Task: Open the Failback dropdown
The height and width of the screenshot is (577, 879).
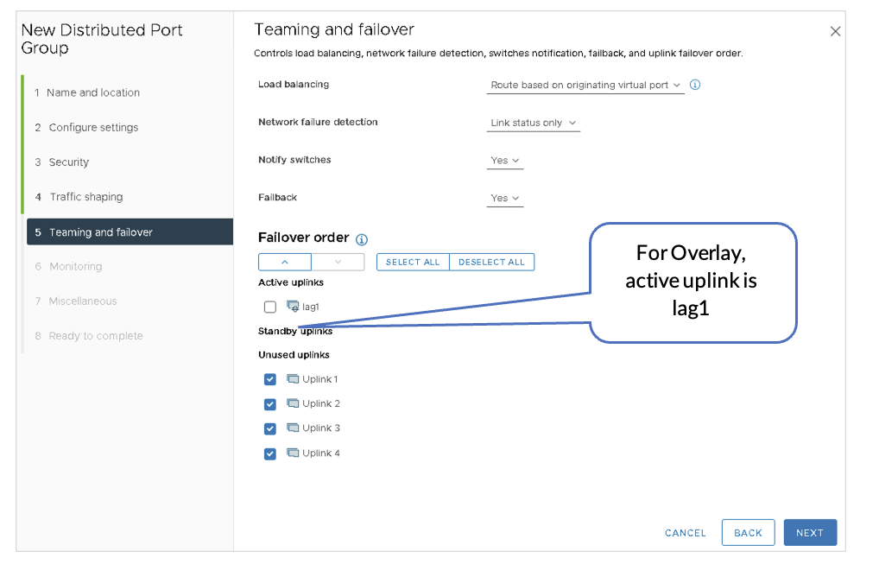Action: coord(505,199)
